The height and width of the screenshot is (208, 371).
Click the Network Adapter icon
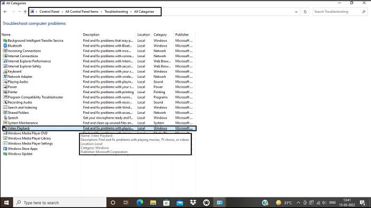click(x=5, y=77)
